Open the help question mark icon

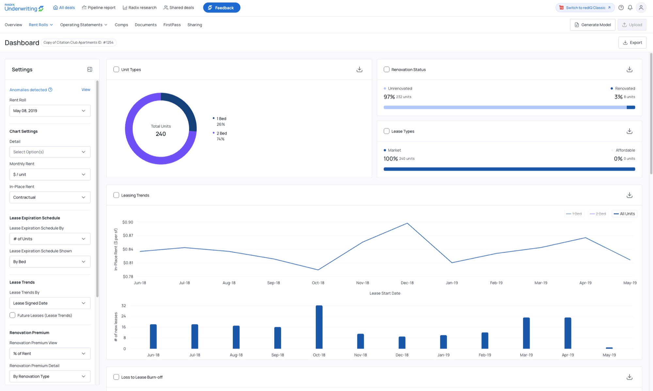621,8
